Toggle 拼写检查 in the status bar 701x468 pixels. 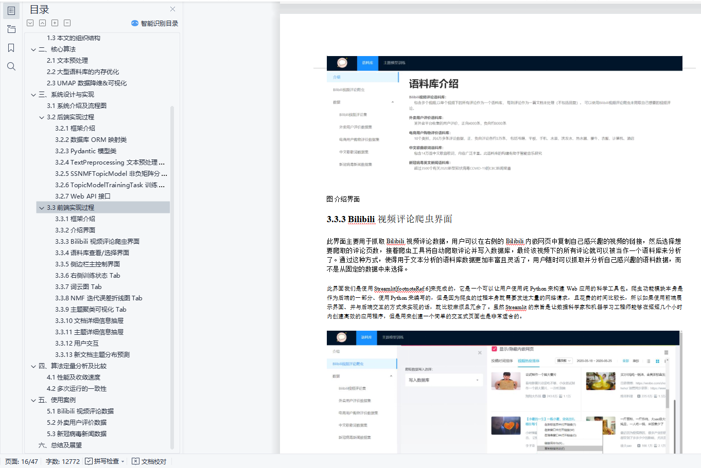[x=102, y=461]
